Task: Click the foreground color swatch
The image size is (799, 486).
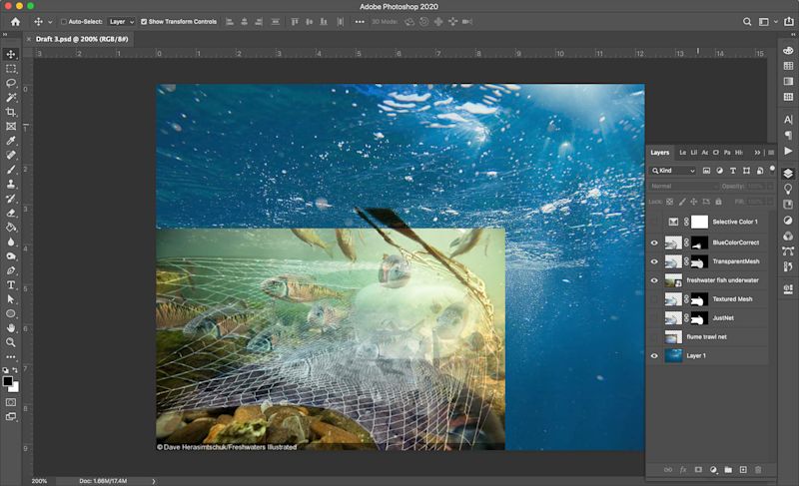Action: 8,381
